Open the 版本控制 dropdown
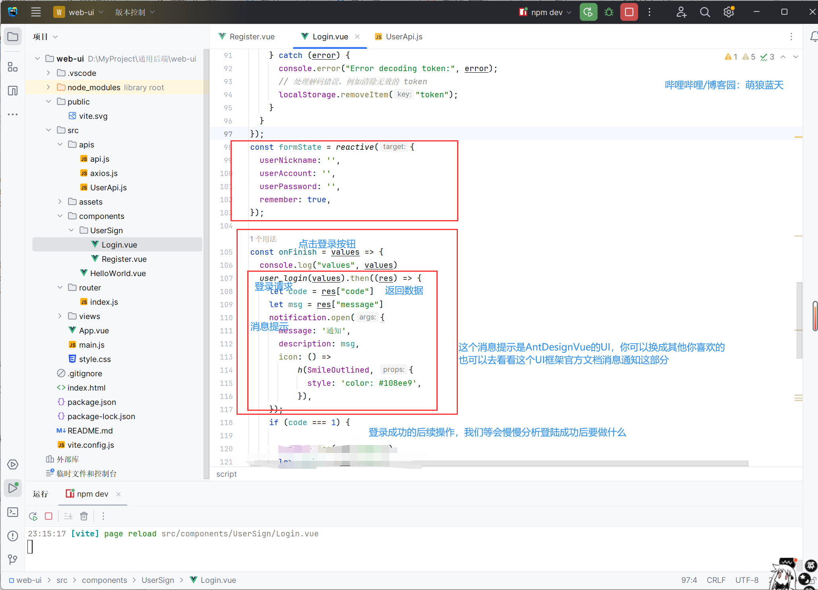Image resolution: width=818 pixels, height=590 pixels. [x=135, y=12]
